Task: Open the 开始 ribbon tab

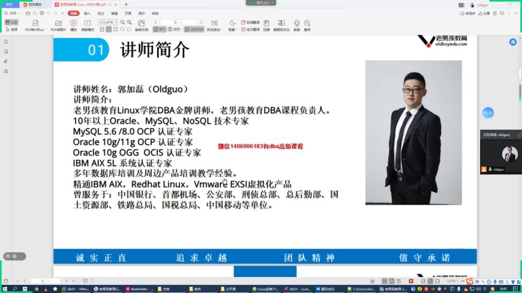Action: click(74, 13)
